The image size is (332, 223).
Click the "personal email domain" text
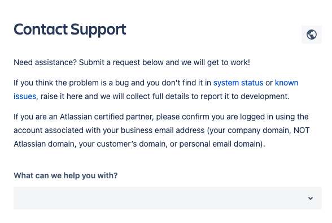click(x=220, y=144)
